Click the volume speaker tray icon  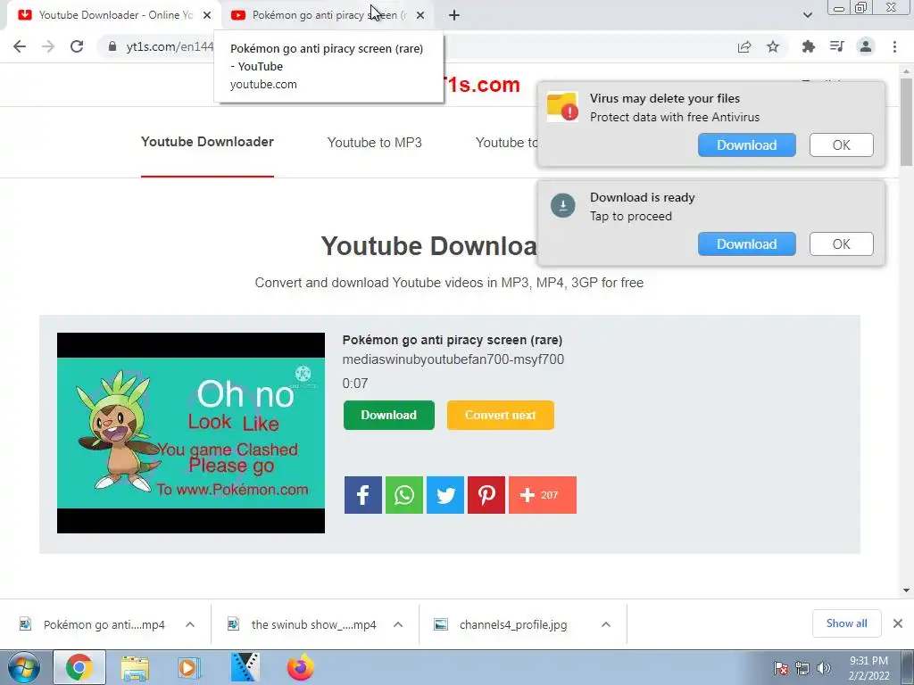point(824,668)
